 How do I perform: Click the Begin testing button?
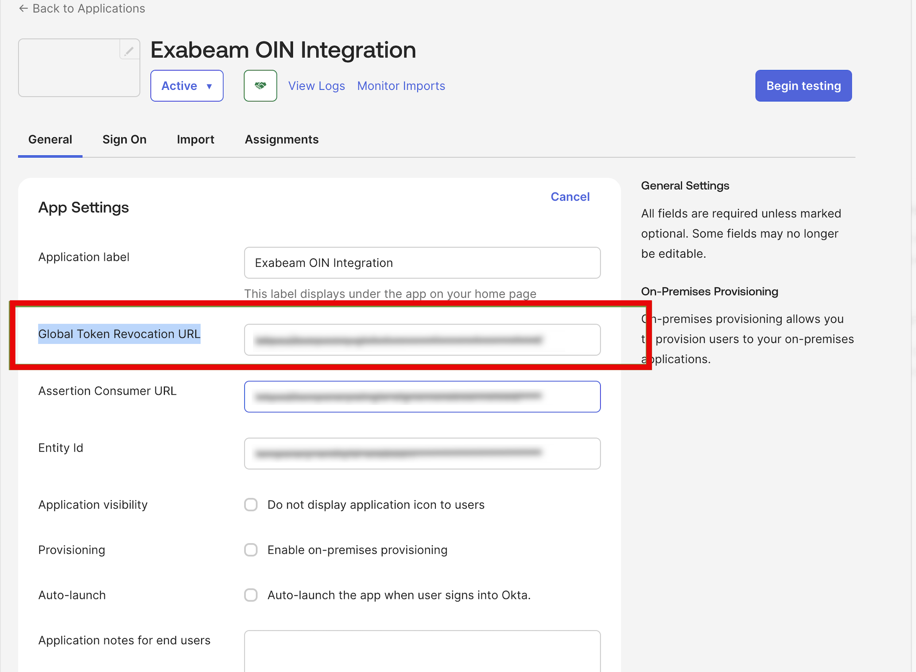803,85
